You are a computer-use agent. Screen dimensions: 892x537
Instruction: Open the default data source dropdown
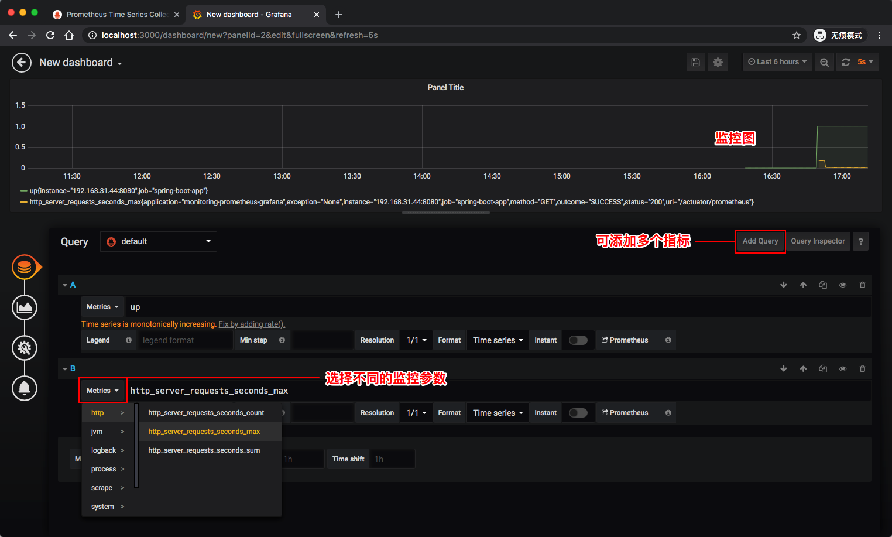(x=159, y=242)
